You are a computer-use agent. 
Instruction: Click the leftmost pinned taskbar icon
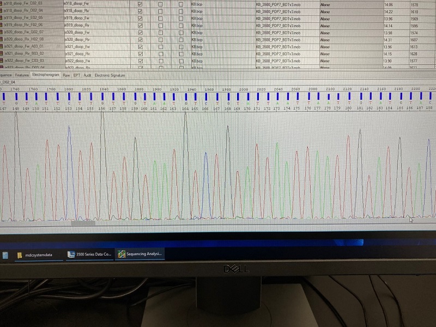[x=5, y=255]
